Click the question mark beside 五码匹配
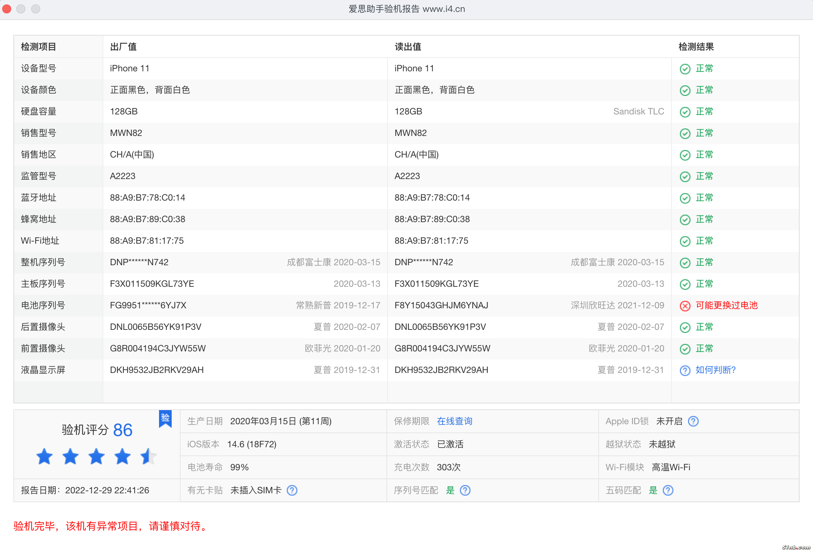The width and height of the screenshot is (813, 552). point(668,490)
